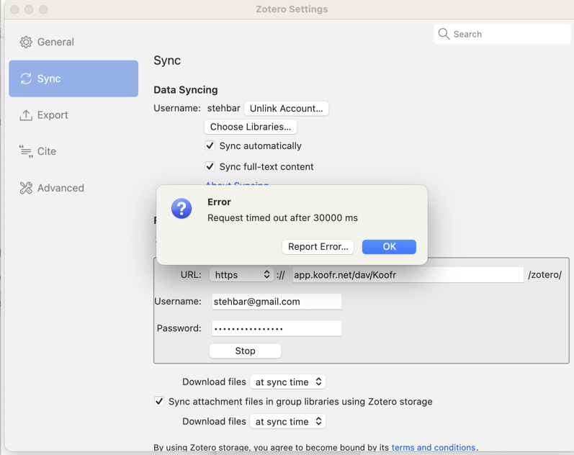This screenshot has height=455, width=574.
Task: Go to the Advanced settings pane
Action: 73,188
